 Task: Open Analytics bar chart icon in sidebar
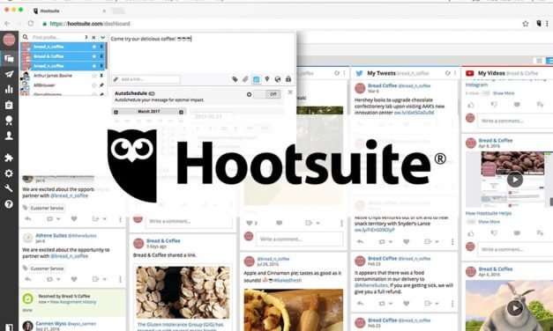pos(9,89)
